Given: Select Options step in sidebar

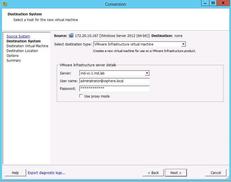Looking at the screenshot, I should click(x=13, y=56).
